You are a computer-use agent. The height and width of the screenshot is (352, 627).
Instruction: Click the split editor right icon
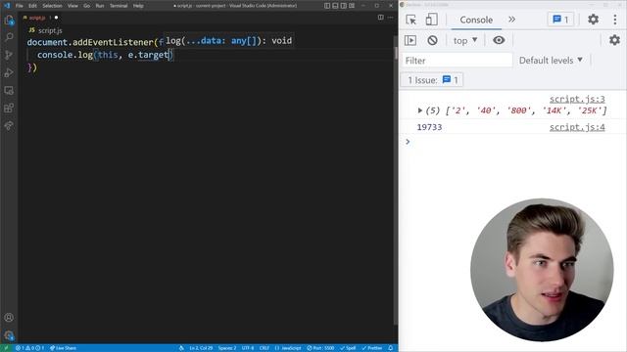pyautogui.click(x=381, y=18)
